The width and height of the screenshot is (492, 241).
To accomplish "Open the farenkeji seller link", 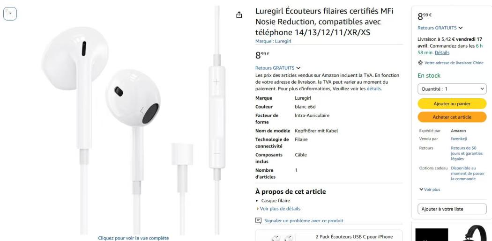I will point(459,139).
